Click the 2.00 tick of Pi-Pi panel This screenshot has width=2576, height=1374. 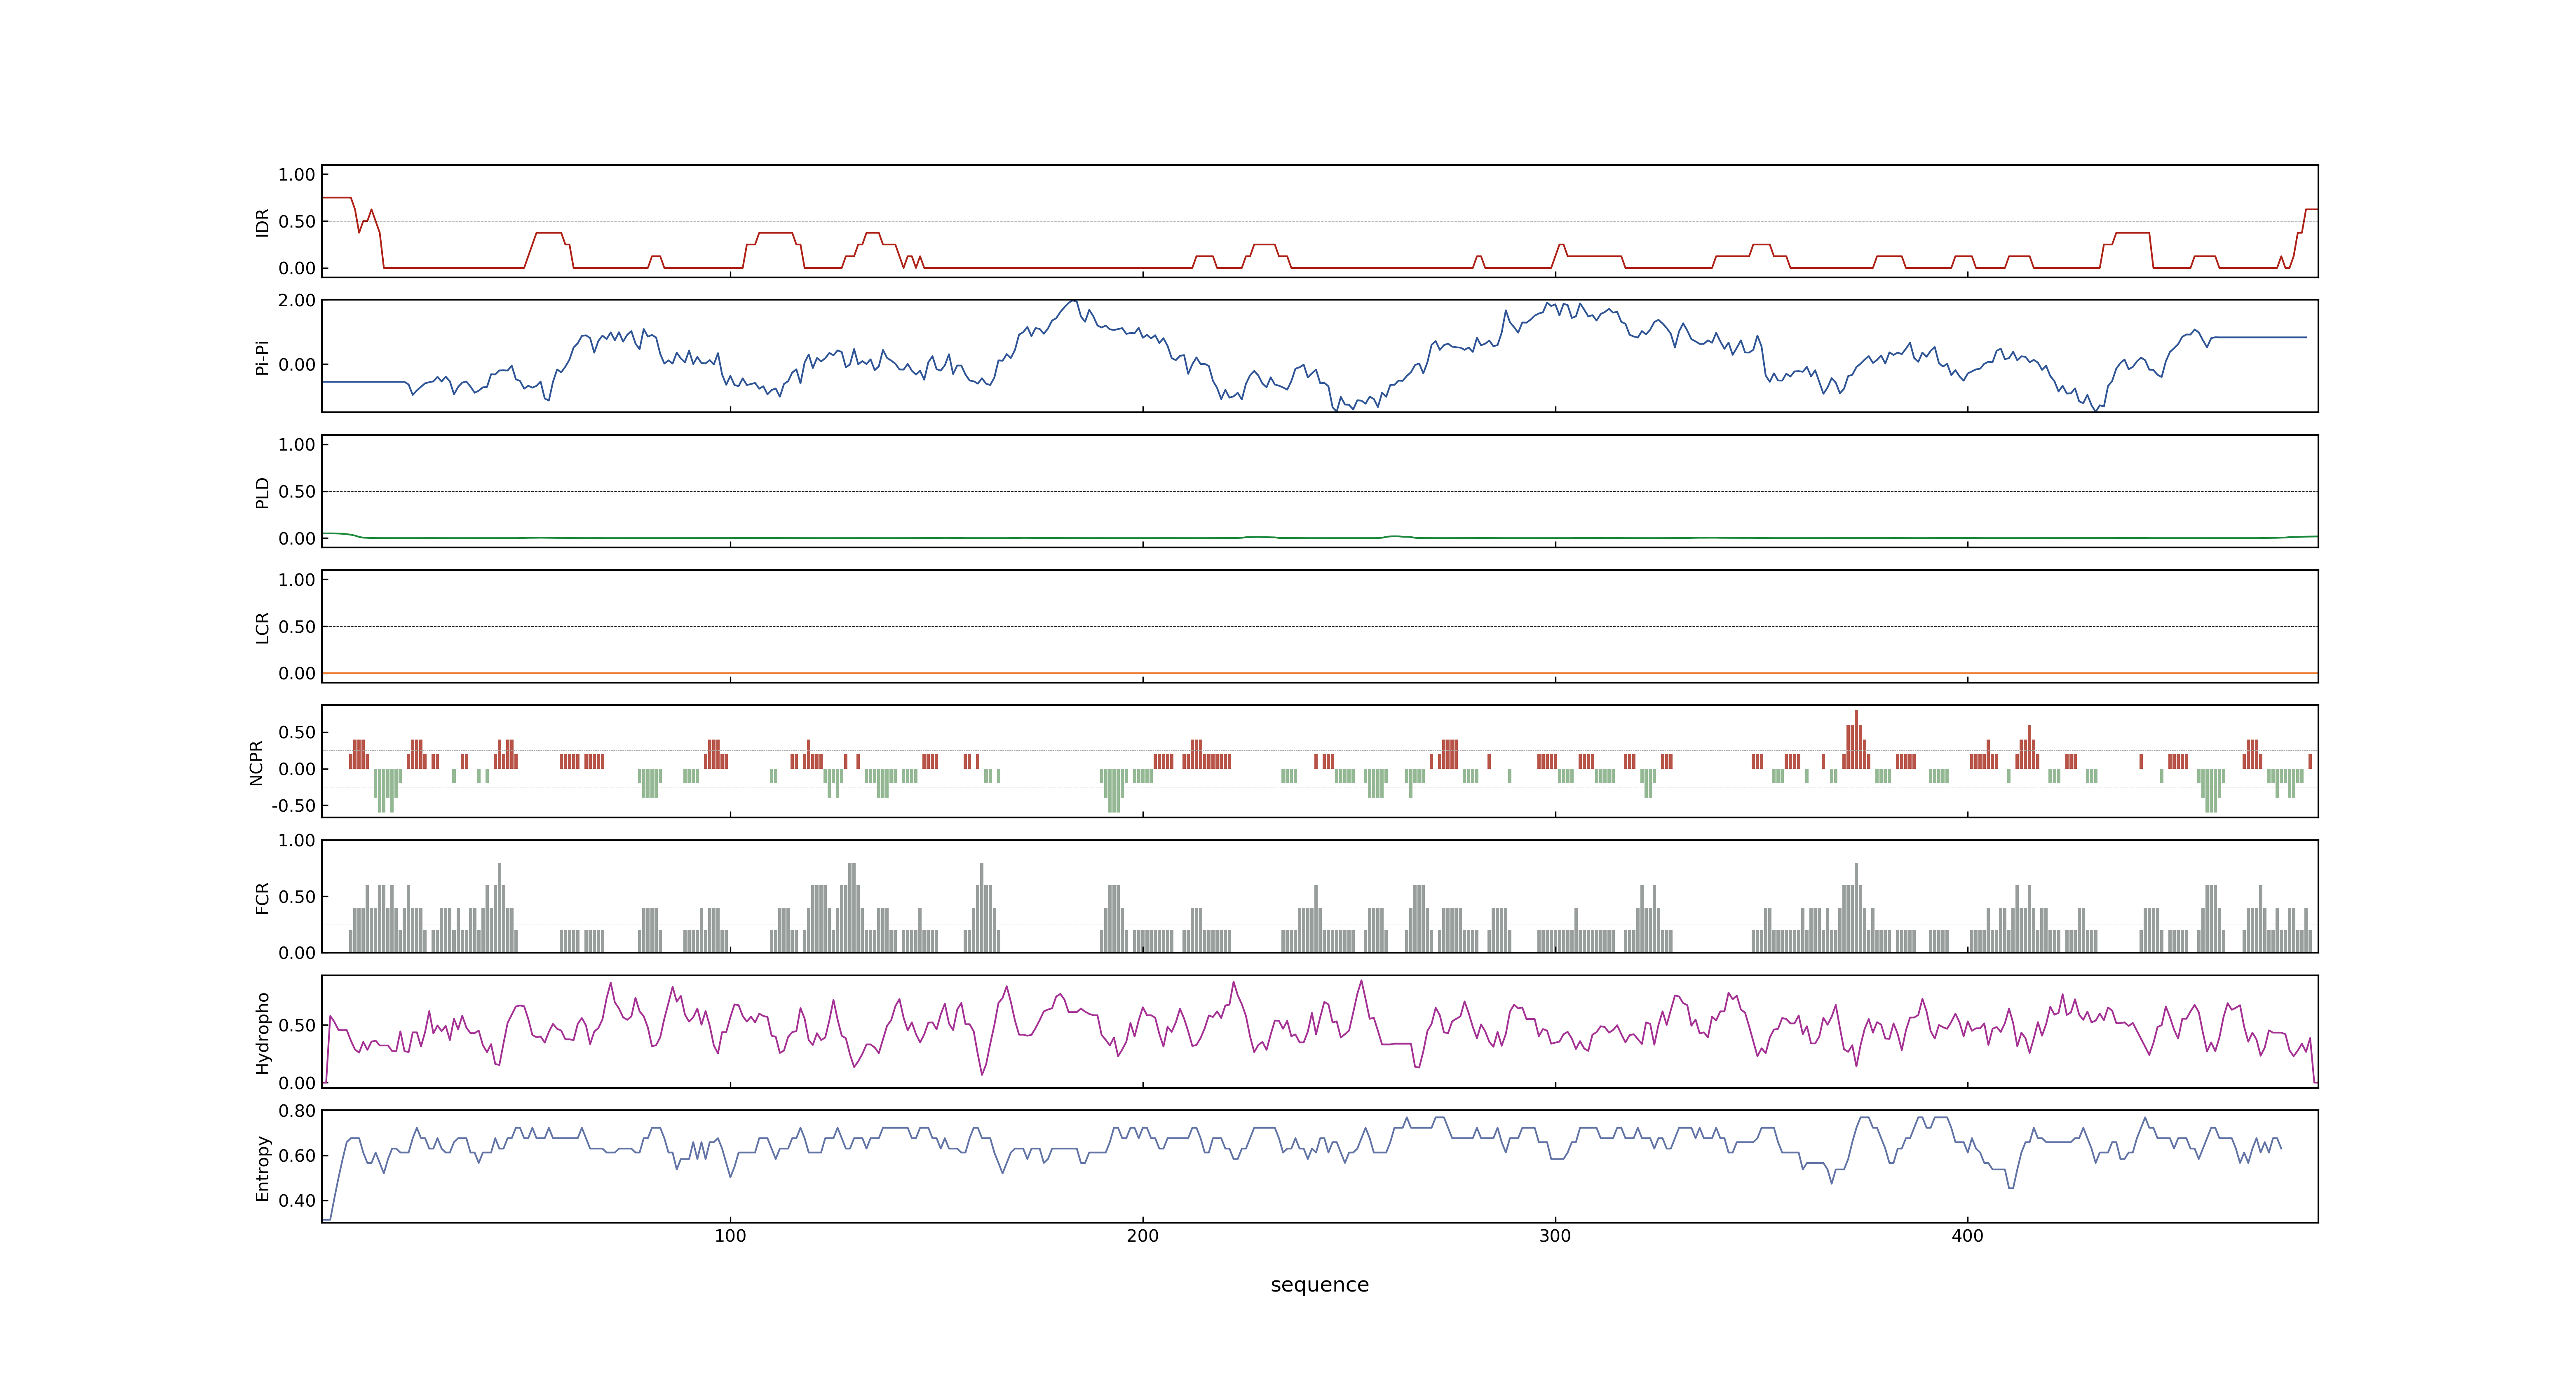[297, 300]
